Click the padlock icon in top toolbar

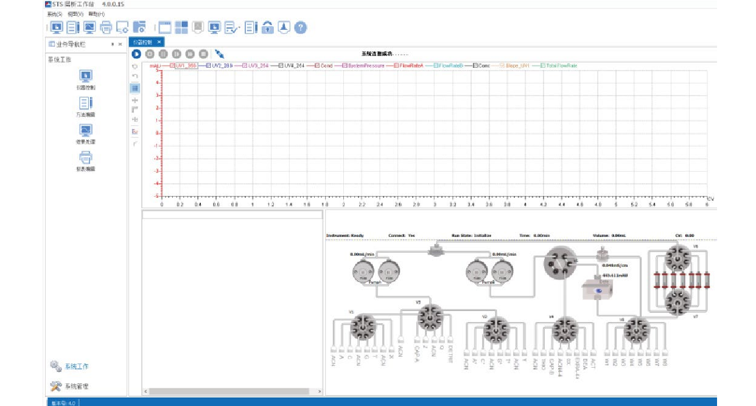click(x=268, y=27)
